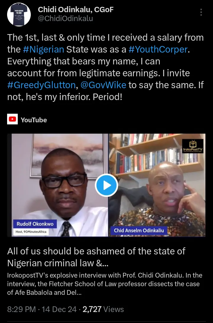Open the #Nigerian hashtag
This screenshot has width=213, height=323.
click(43, 50)
